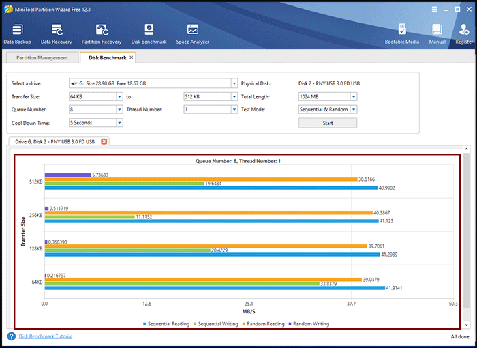Click the 128KB axis label
Image resolution: width=477 pixels, height=348 pixels.
(x=36, y=248)
